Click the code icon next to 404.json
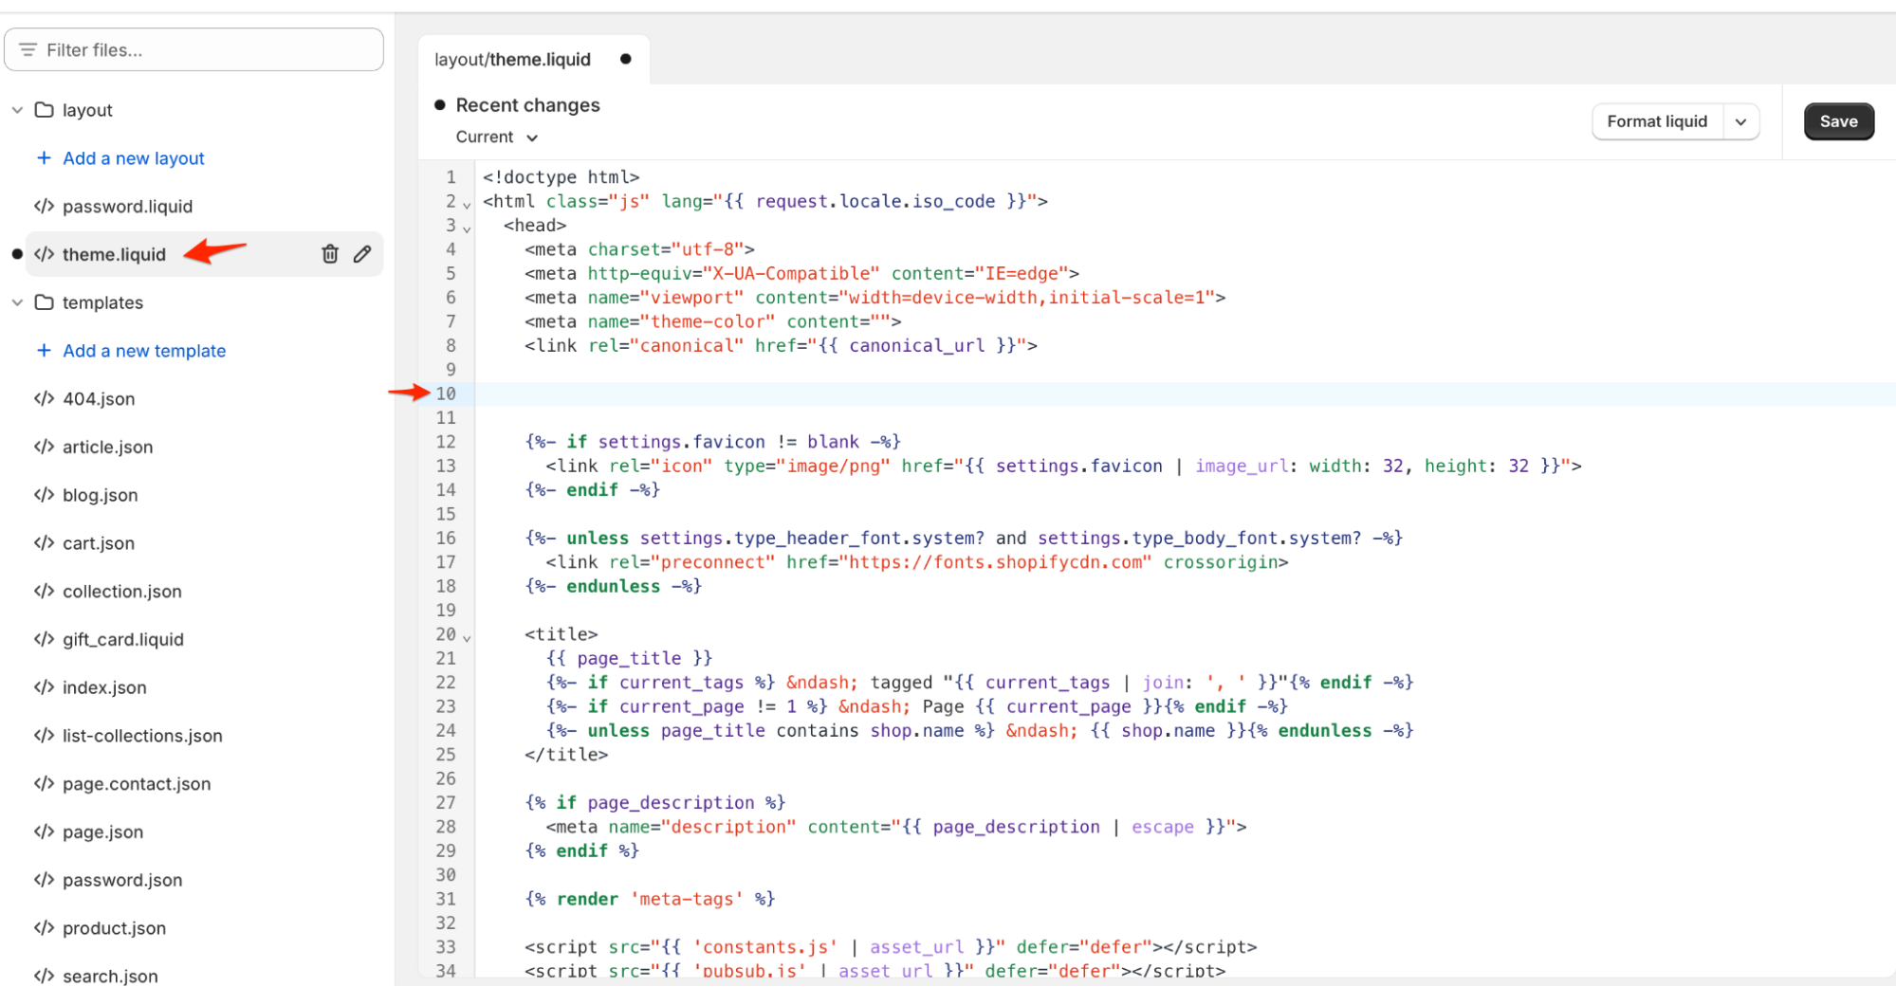 [x=44, y=398]
